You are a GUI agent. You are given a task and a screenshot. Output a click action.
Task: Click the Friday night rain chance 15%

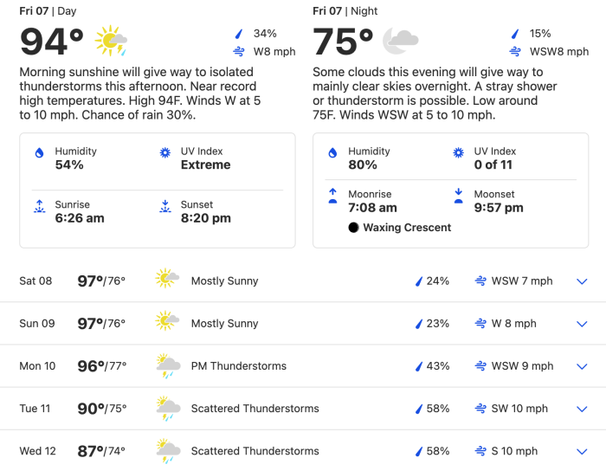coord(540,34)
